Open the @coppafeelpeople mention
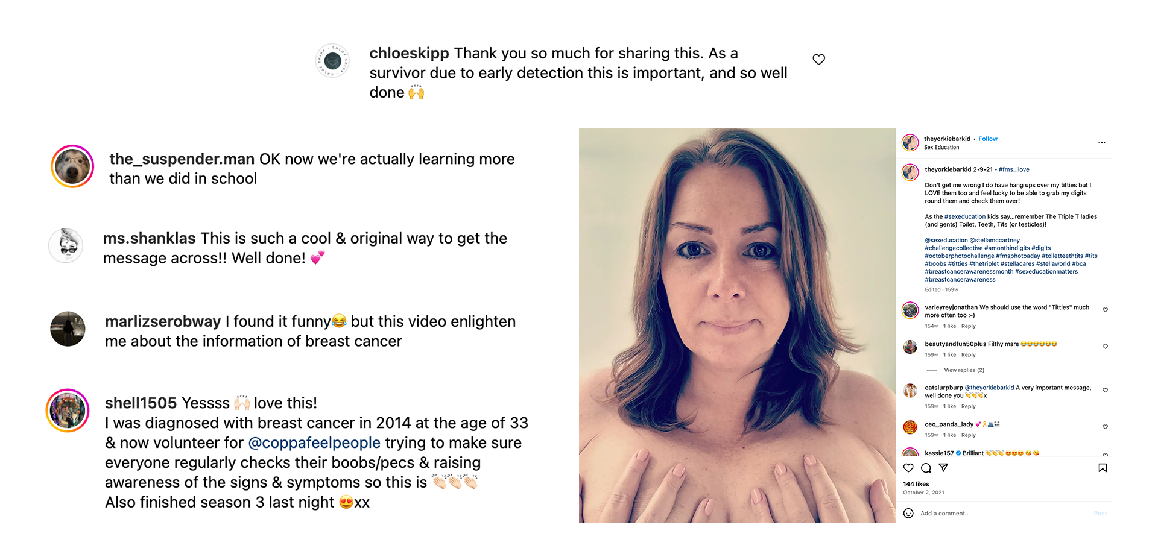 (314, 442)
